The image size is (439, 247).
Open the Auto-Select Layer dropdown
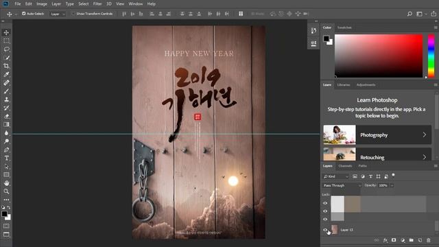click(58, 14)
